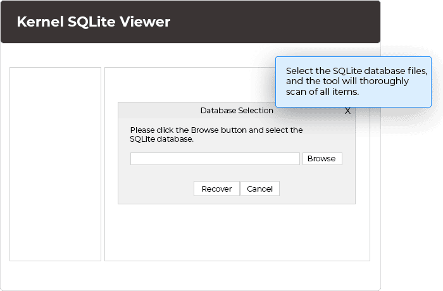This screenshot has width=443, height=291.
Task: Click the Database Selection title bar label
Action: click(237, 111)
